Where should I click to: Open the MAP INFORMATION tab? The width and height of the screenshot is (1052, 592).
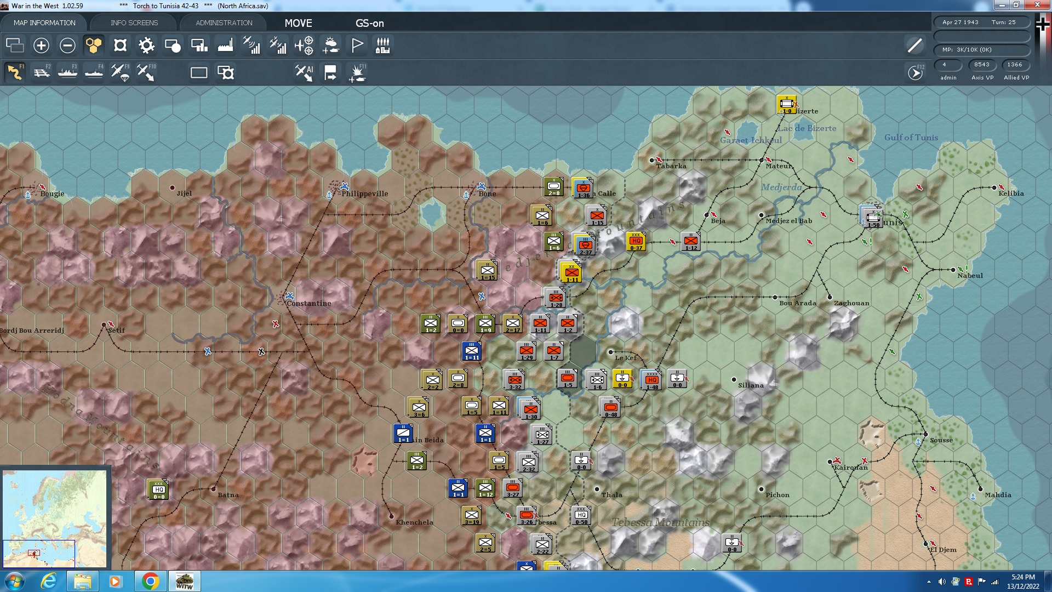(44, 23)
